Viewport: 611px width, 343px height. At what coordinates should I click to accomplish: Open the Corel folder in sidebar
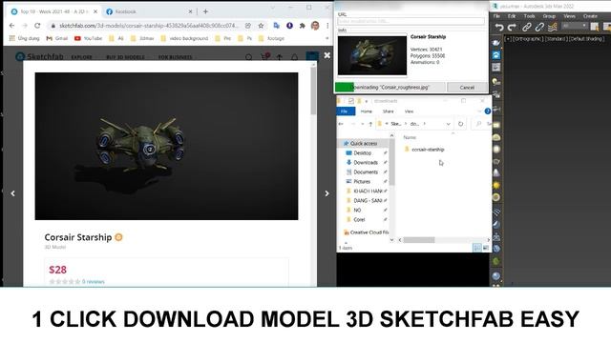pyautogui.click(x=356, y=220)
